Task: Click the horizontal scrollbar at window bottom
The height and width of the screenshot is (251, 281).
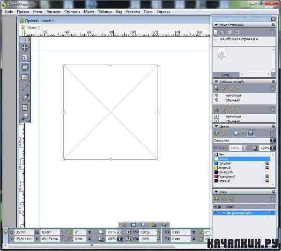Action: [91, 245]
